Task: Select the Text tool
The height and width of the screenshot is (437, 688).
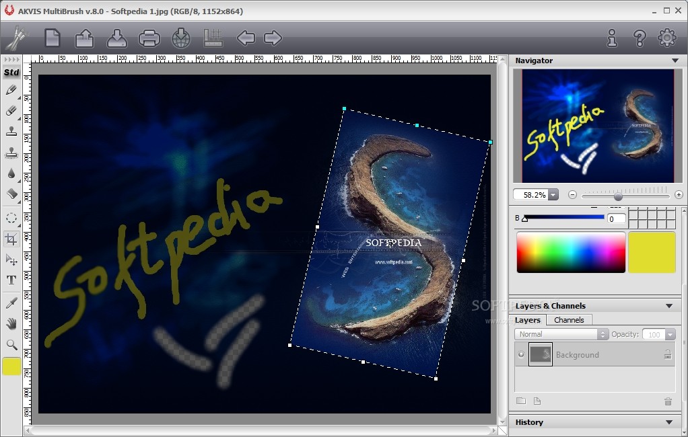Action: click(x=11, y=280)
